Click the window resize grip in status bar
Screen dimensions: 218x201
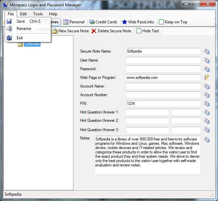(212, 195)
